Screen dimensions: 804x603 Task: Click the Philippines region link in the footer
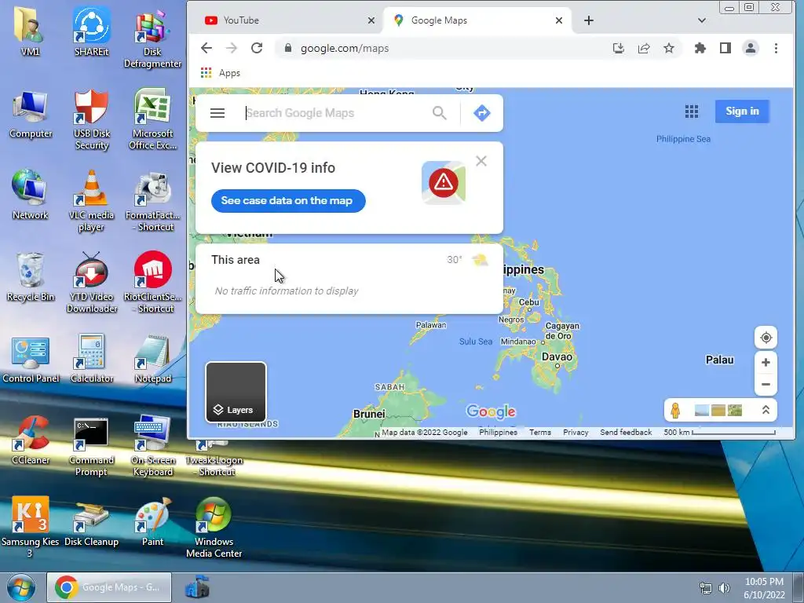pyautogui.click(x=498, y=433)
